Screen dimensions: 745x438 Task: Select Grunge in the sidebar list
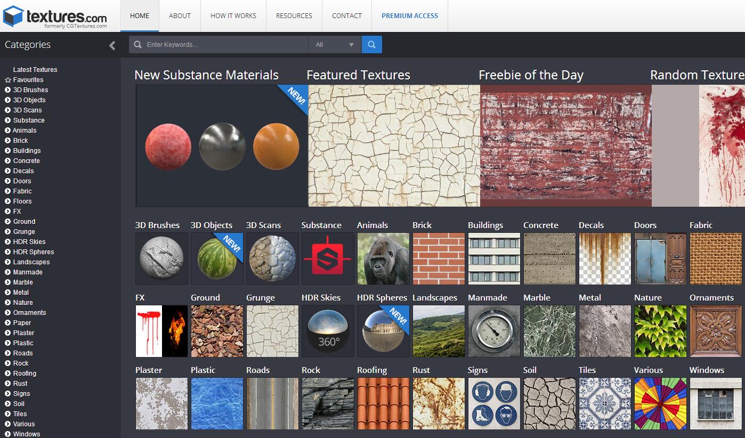tap(24, 232)
